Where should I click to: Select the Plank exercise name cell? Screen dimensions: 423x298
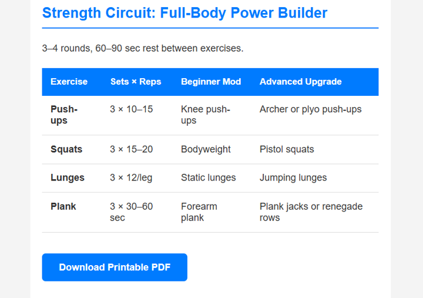[x=63, y=207]
